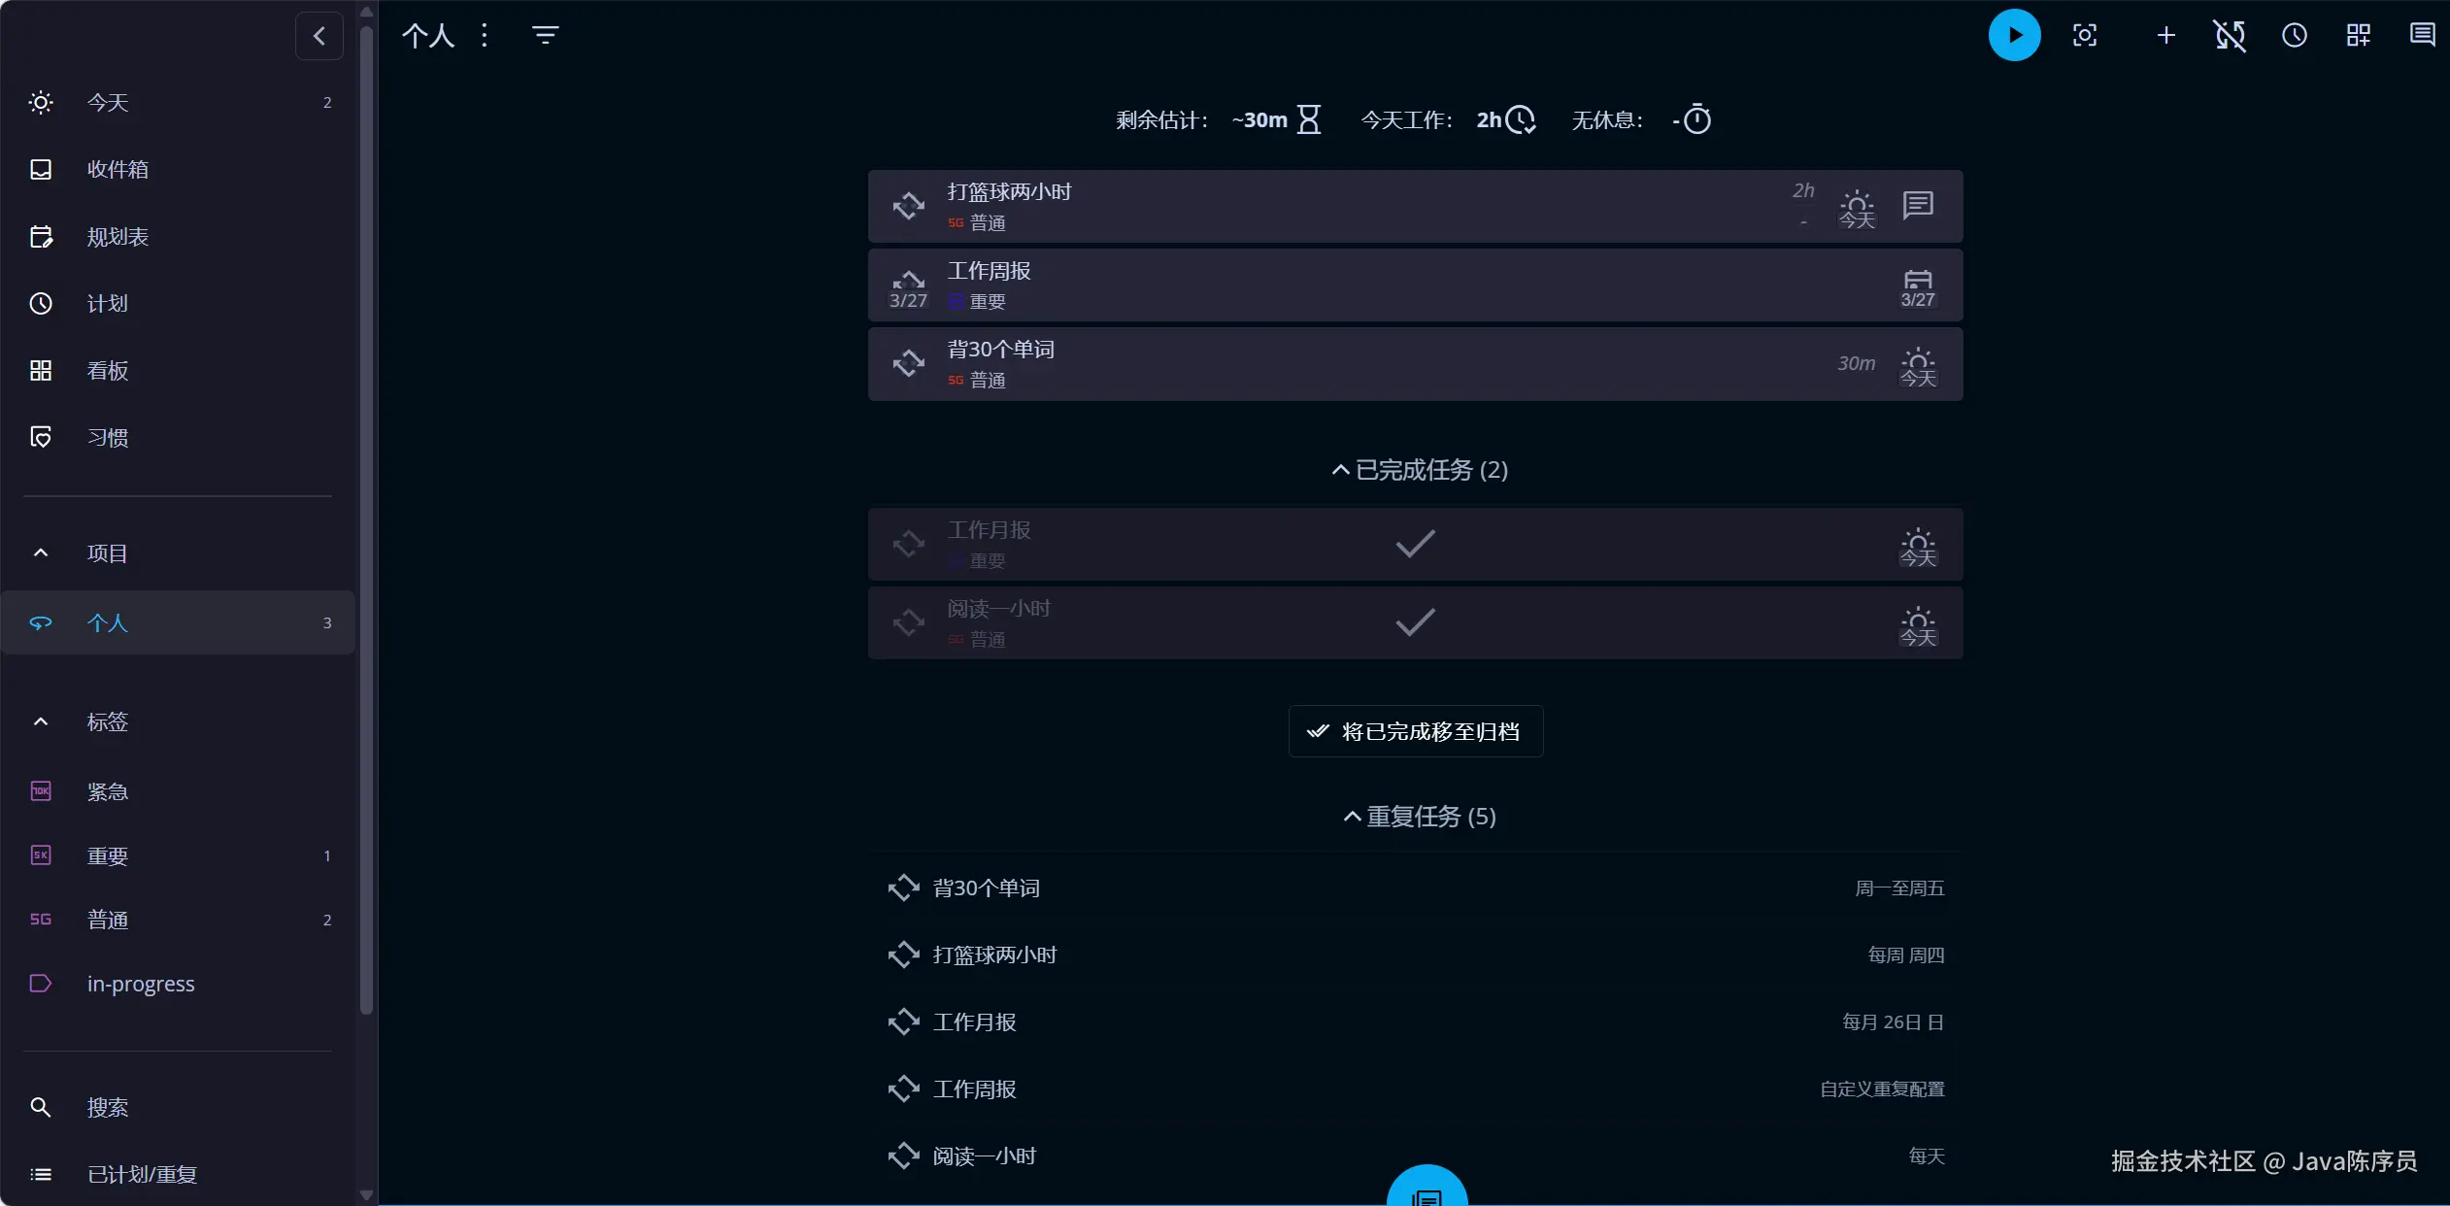Collapse the 重复任务 (5) section
This screenshot has height=1206, width=2450.
(x=1419, y=817)
